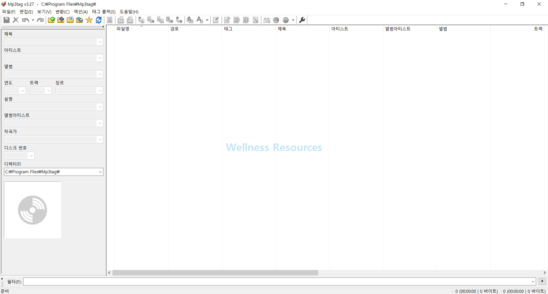The width and height of the screenshot is (548, 294).
Task: Click the horizontal scrollbar thumb in file list
Action: coord(215,273)
